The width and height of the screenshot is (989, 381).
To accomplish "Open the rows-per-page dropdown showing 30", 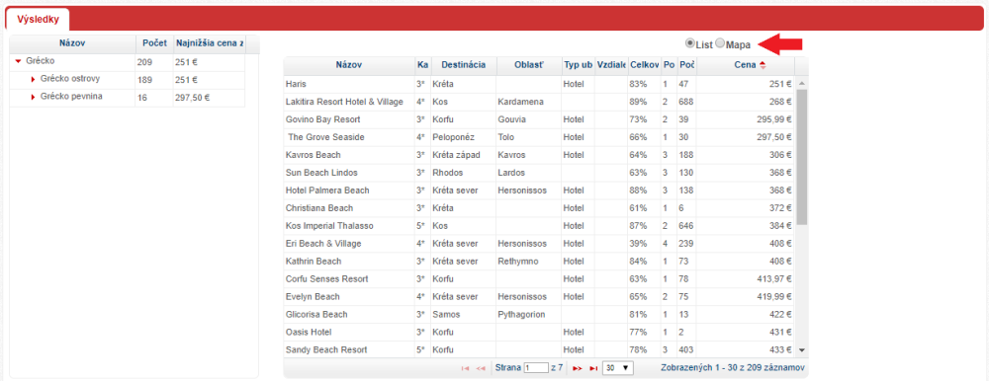I will pos(618,368).
